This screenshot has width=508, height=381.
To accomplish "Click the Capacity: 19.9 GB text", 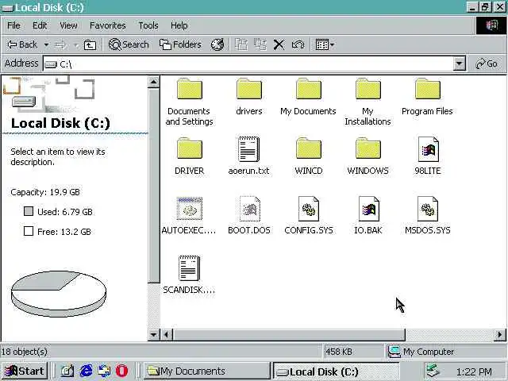I will (x=45, y=192).
